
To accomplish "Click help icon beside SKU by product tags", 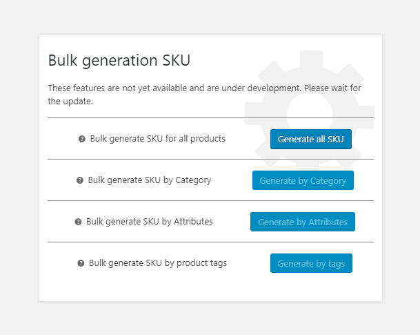I will tap(81, 263).
